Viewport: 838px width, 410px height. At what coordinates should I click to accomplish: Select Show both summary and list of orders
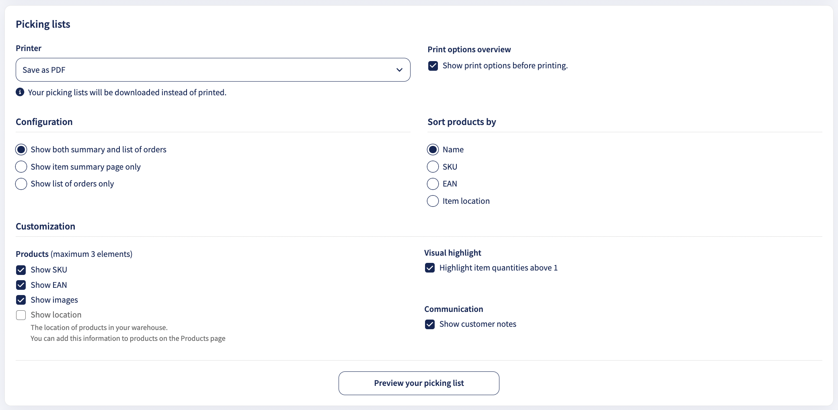[21, 150]
